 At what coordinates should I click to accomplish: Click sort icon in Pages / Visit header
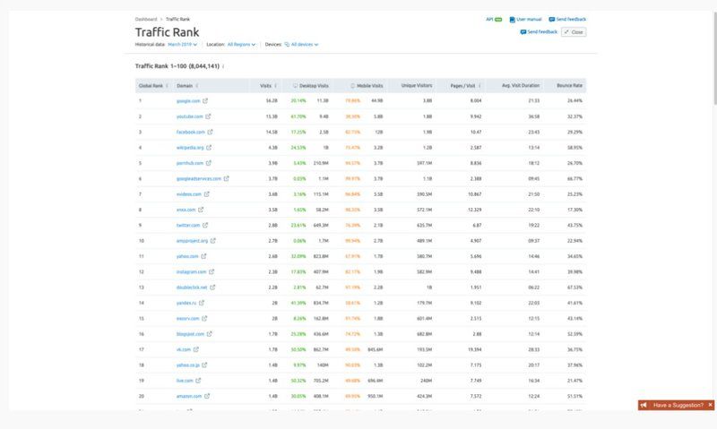(x=479, y=86)
